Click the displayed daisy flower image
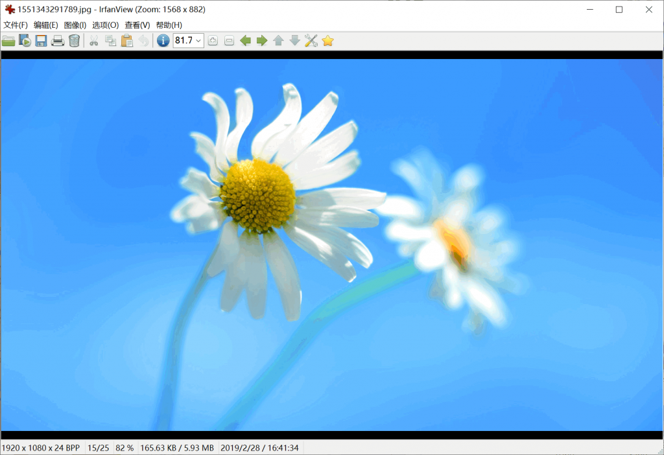Image resolution: width=664 pixels, height=455 pixels. (332, 244)
